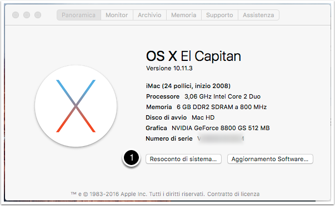This screenshot has width=335, height=206.
Task: Click the Numero di serie label
Action: (169, 138)
